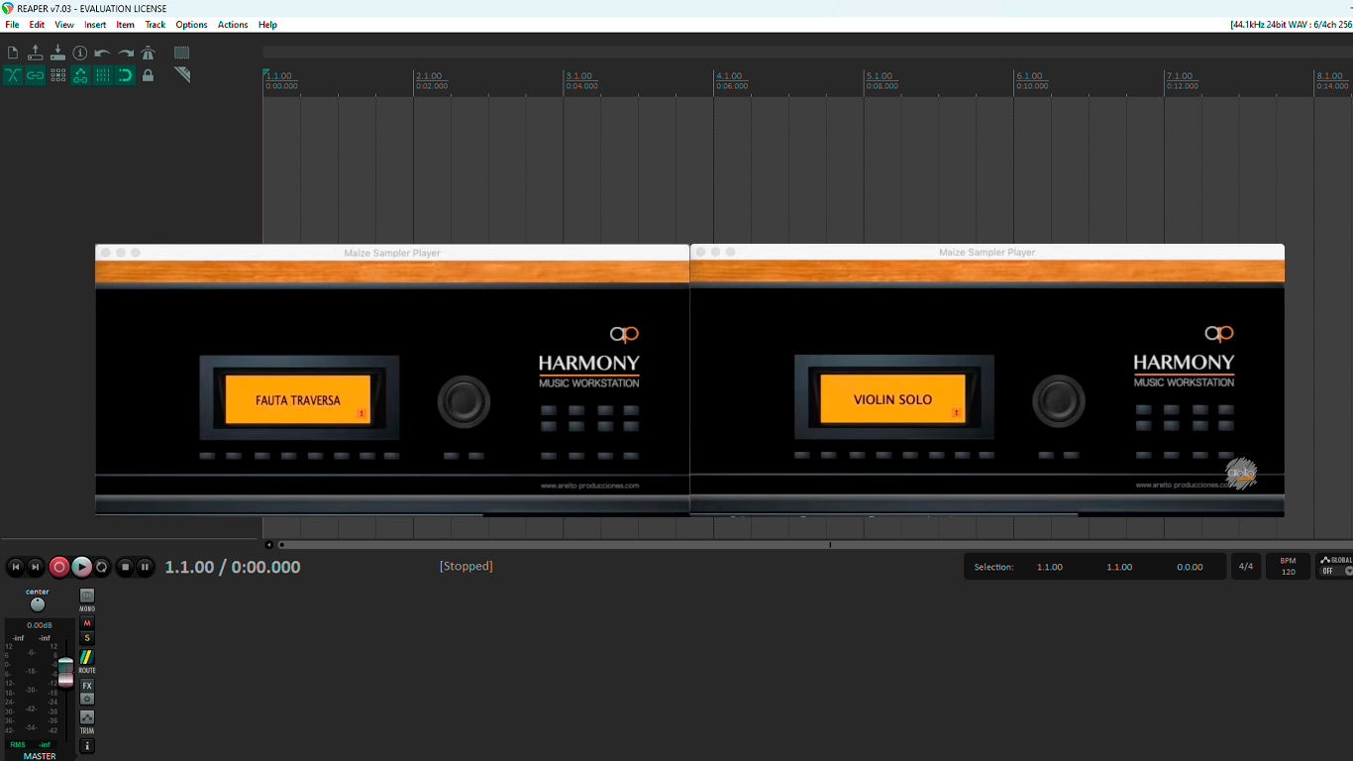Open master ROUTE routing button

point(87,657)
